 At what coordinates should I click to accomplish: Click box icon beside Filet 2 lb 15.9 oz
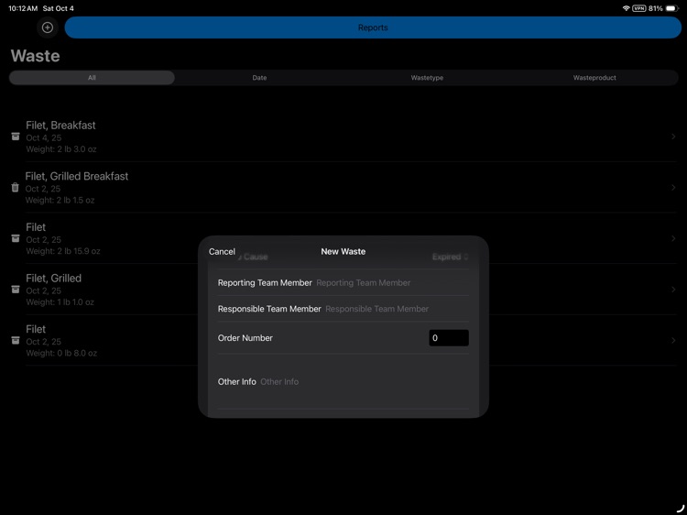[16, 238]
